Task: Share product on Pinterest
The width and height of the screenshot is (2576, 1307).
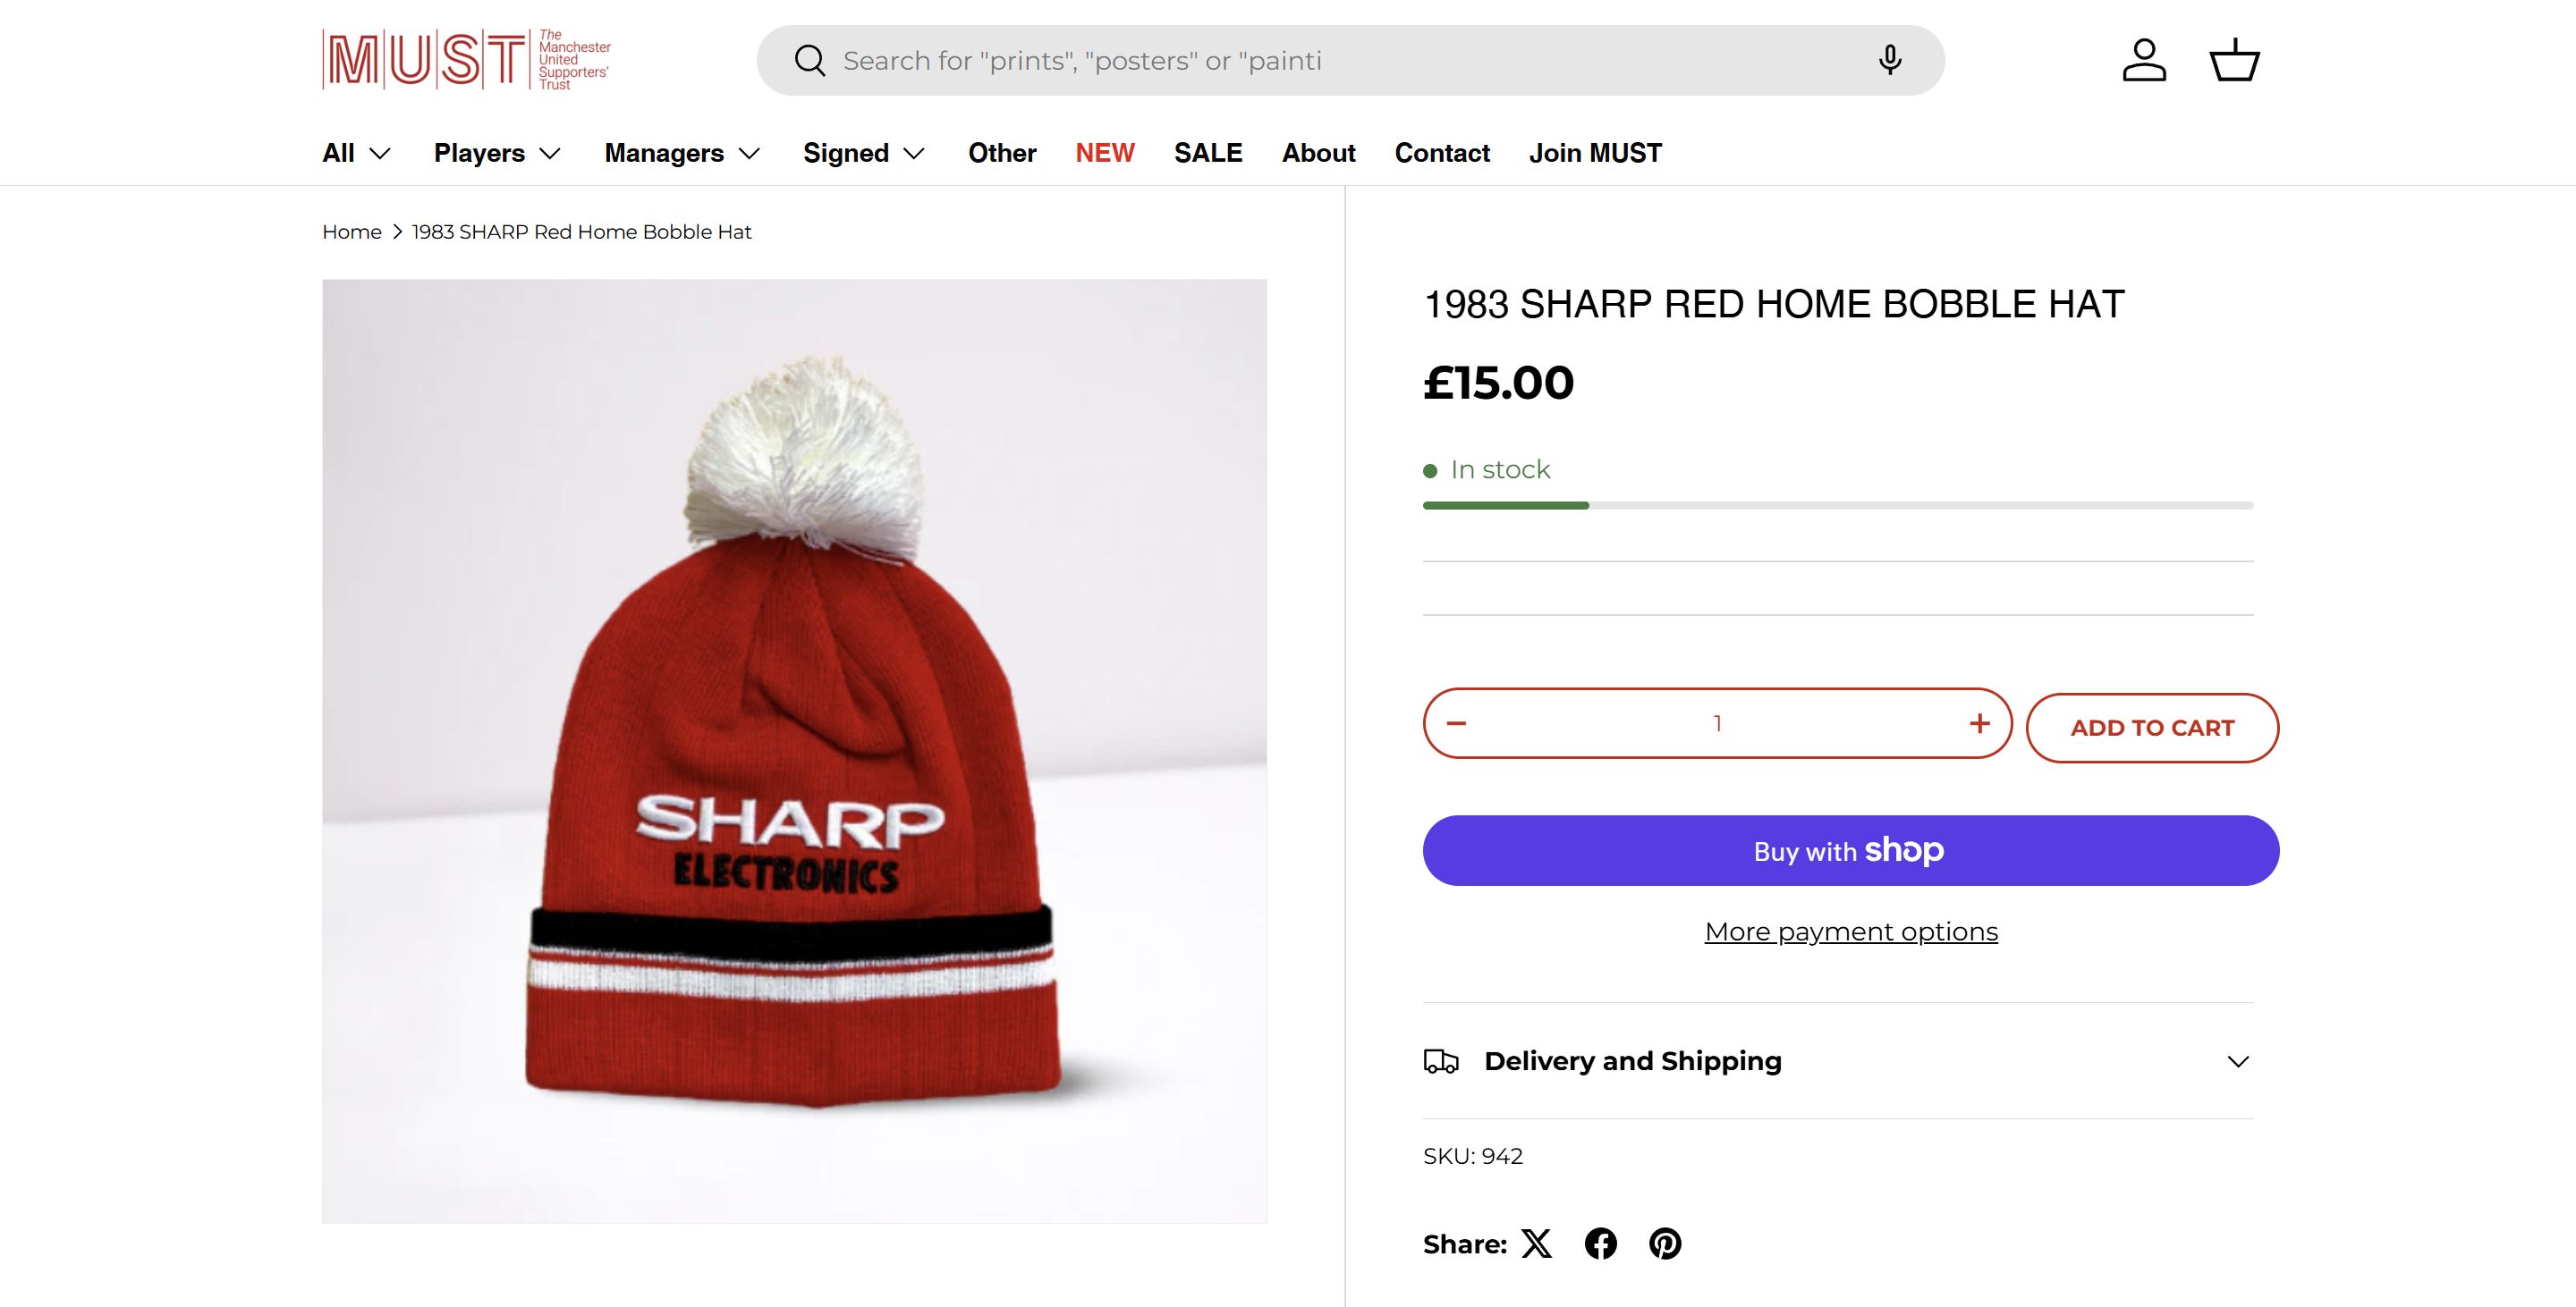Action: [x=1665, y=1244]
